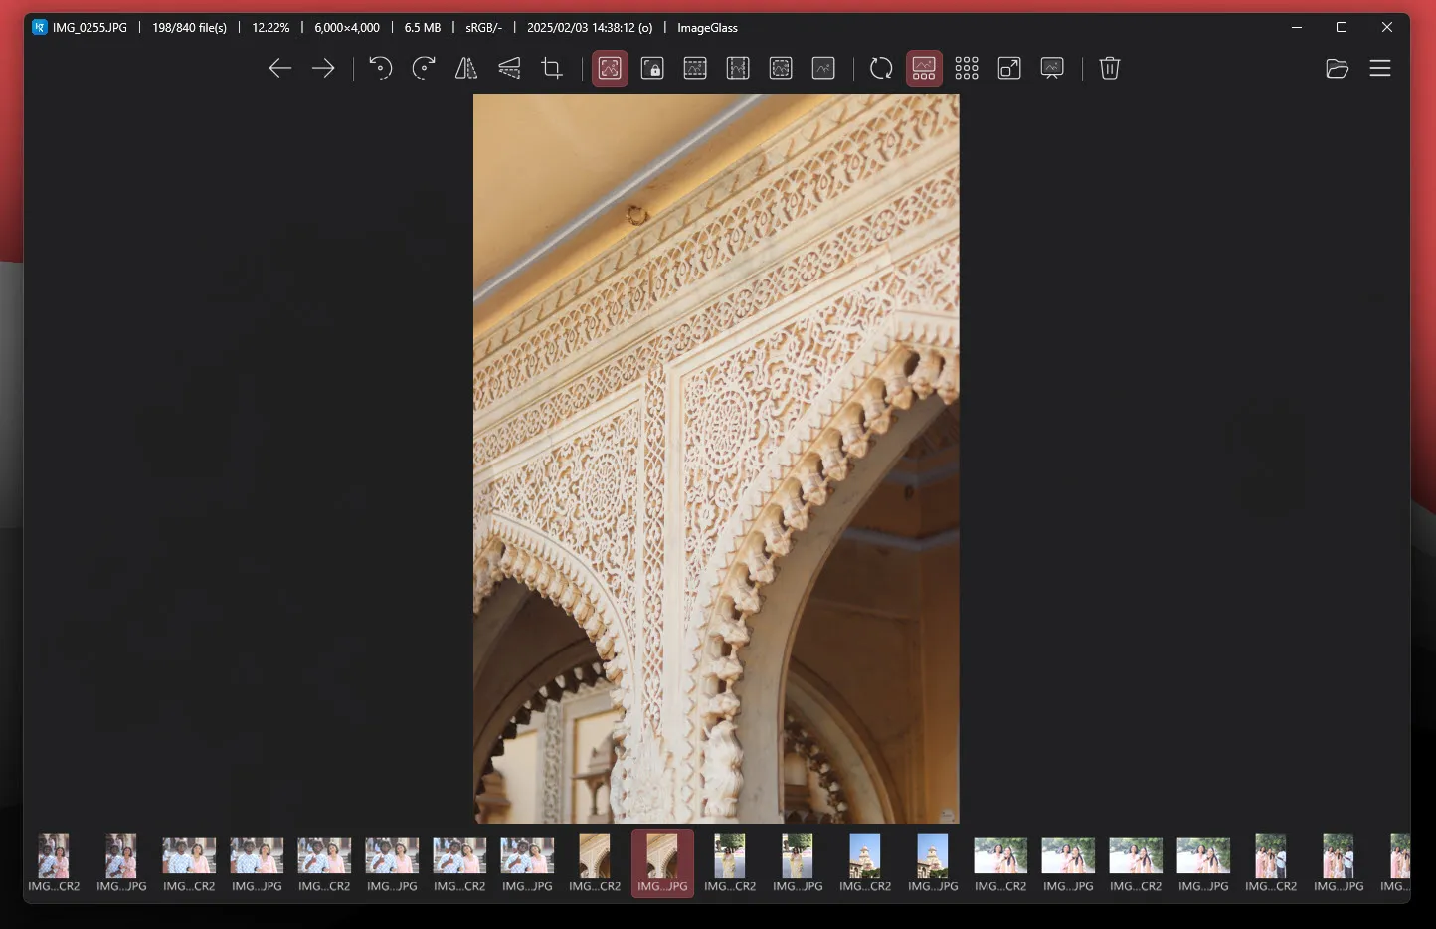Hide the gallery thumbnail bar
1436x929 pixels.
924,68
